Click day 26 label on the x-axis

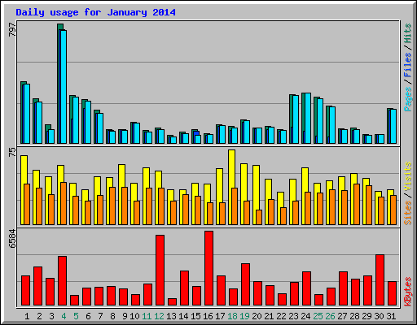coord(330,316)
